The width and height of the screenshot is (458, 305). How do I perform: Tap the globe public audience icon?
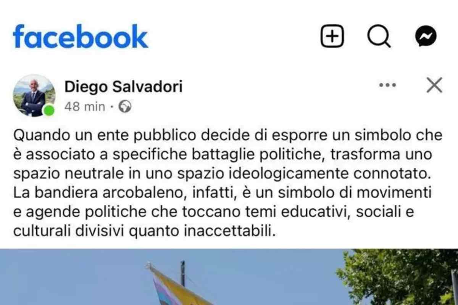125,107
